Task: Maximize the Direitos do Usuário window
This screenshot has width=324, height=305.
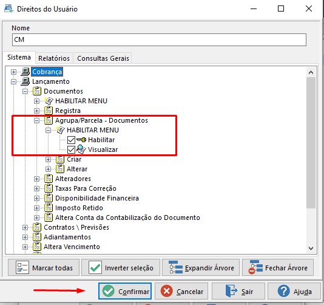Action: 281,9
